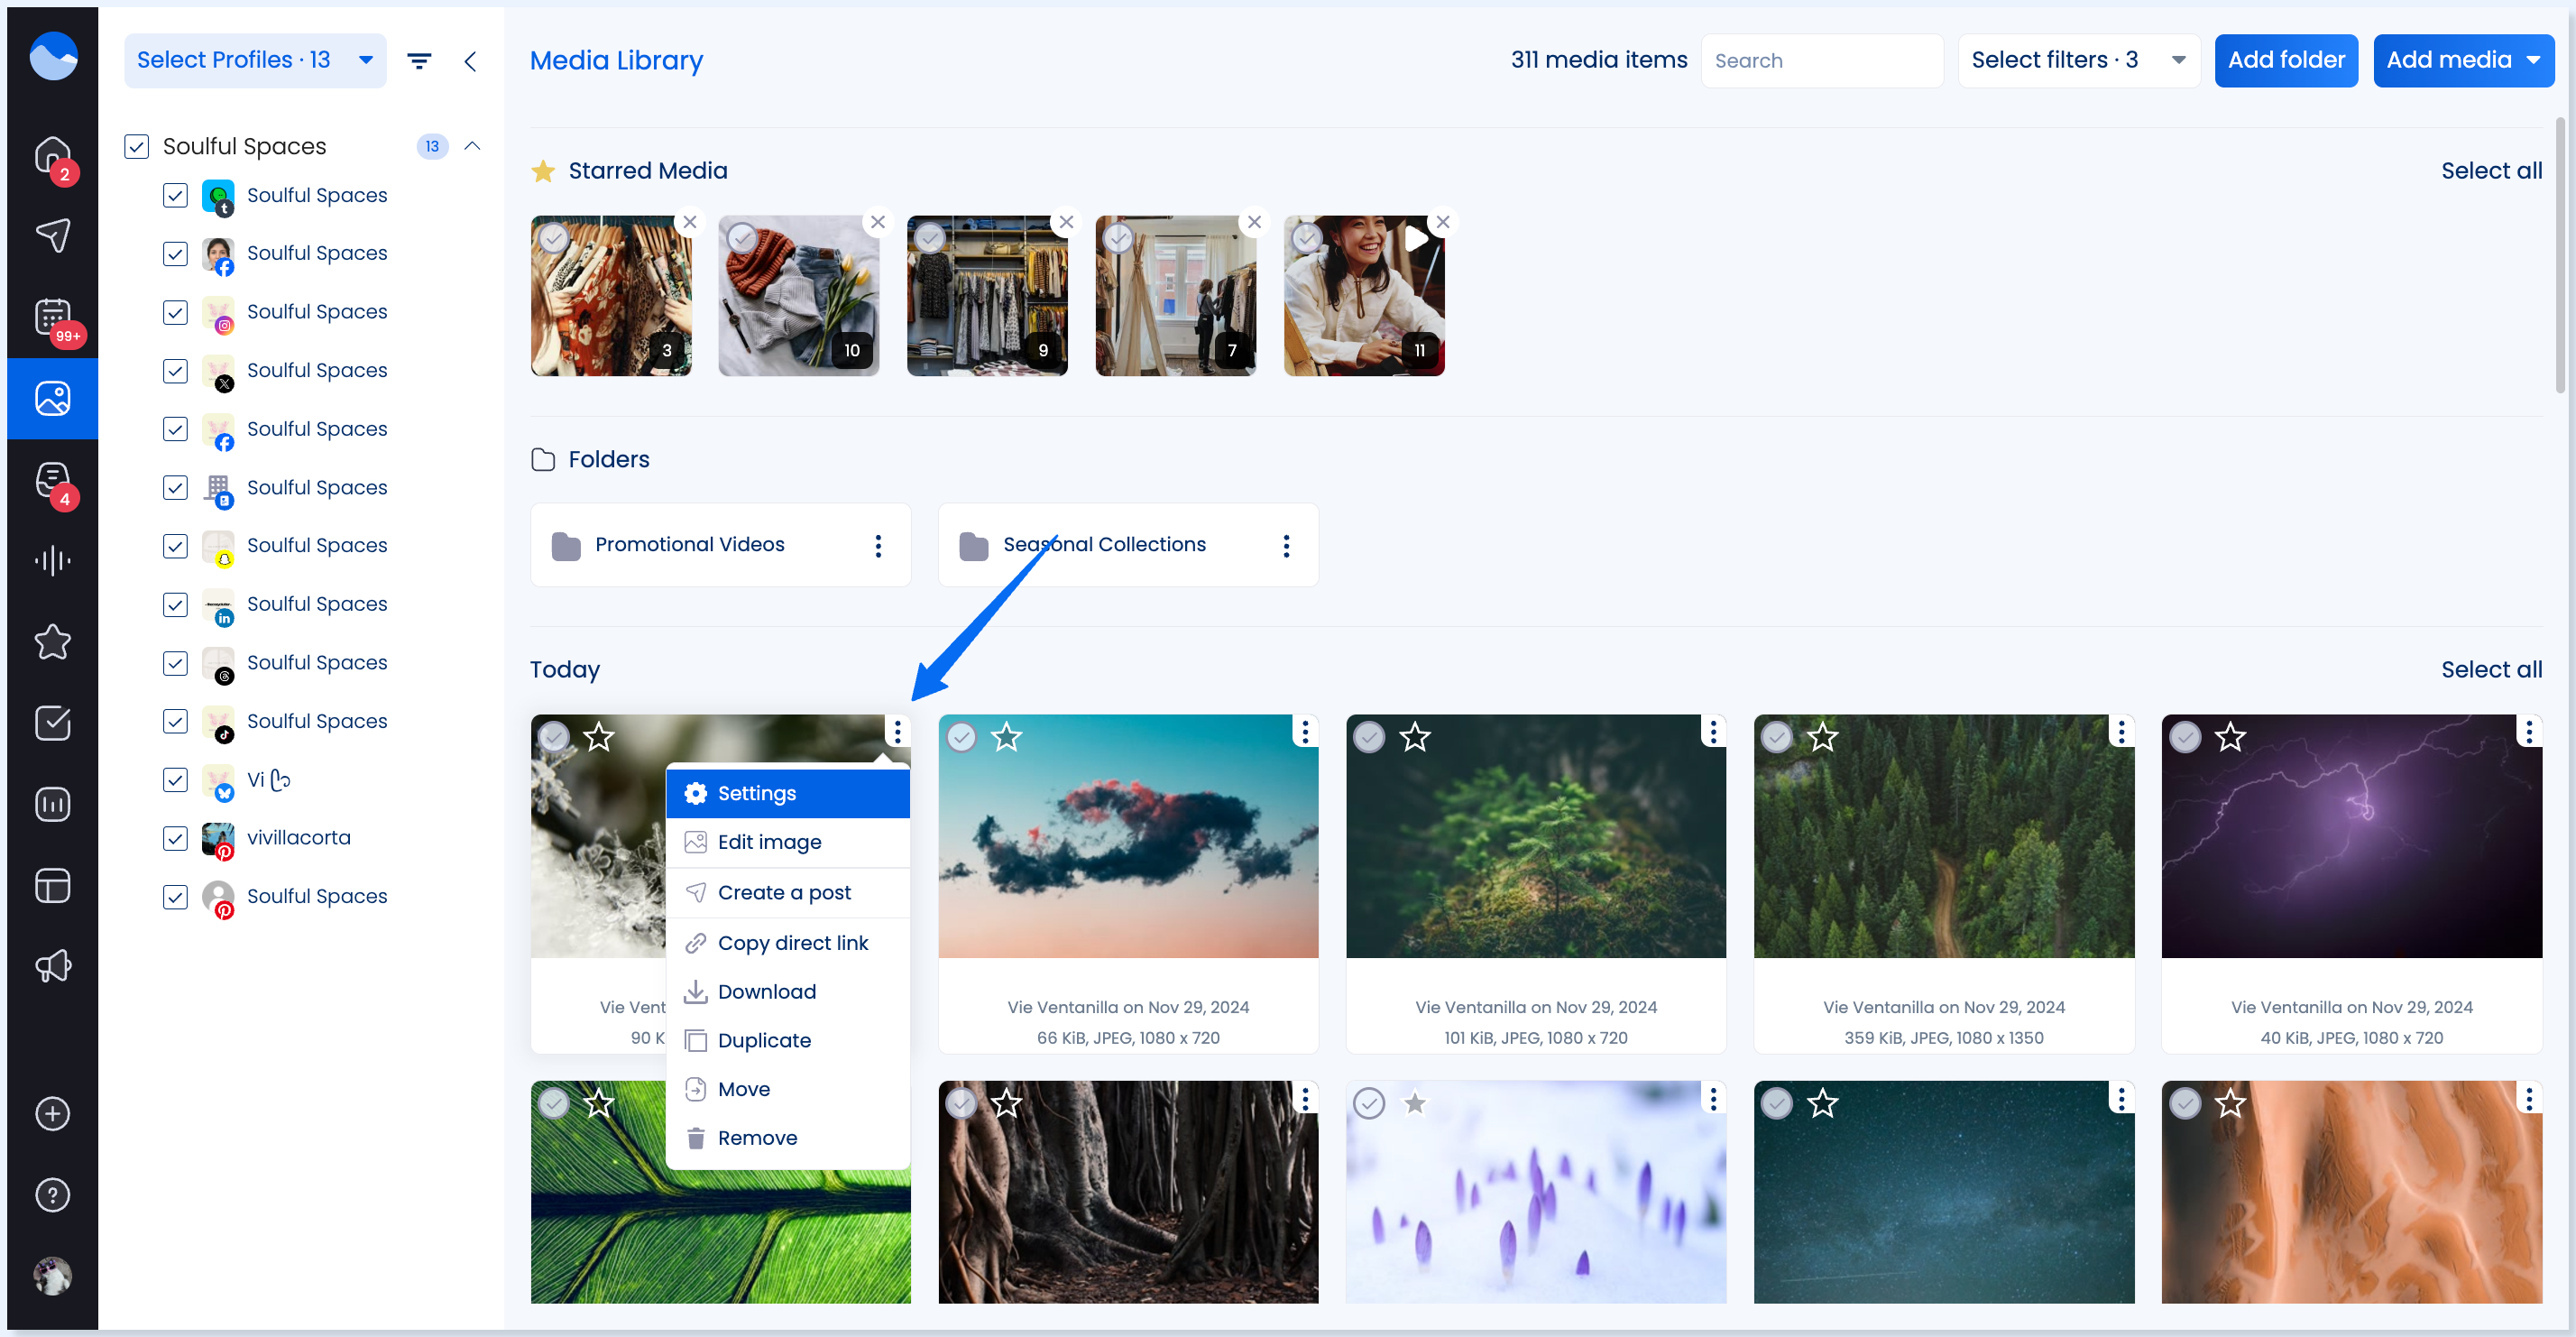
Task: Open the listening waveform icon in sidebar
Action: pos(52,561)
